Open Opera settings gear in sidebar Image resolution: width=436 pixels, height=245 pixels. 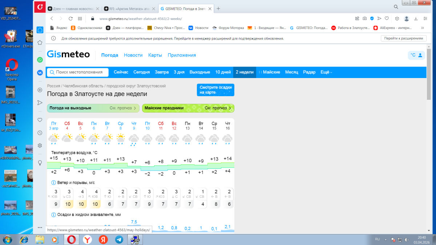[x=40, y=146]
